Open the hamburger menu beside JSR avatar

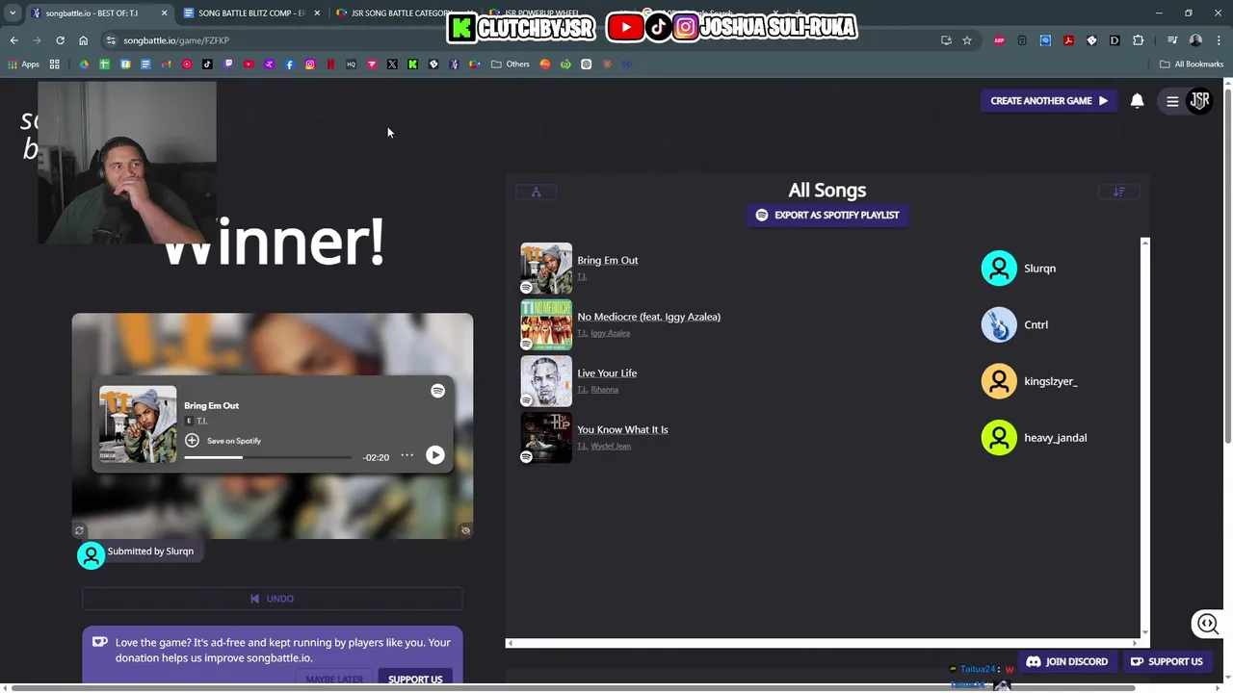[1172, 101]
